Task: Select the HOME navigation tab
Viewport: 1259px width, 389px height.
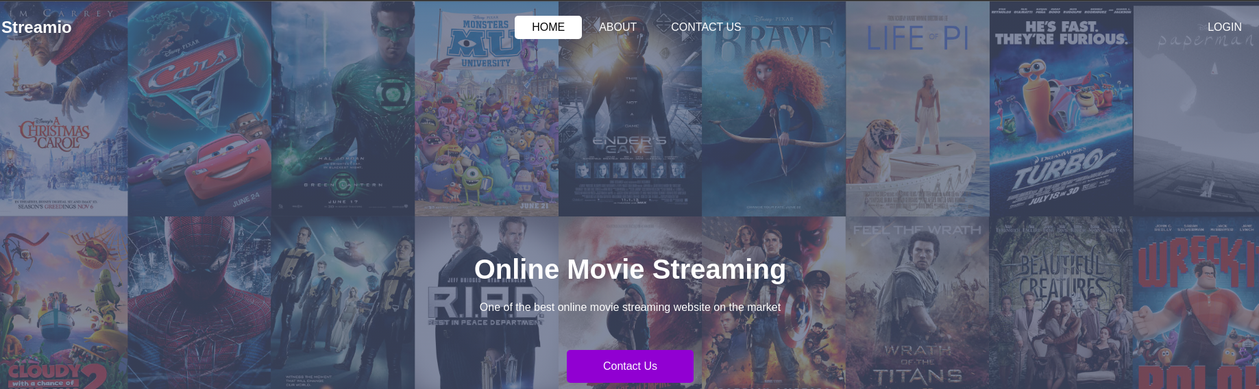Action: (x=548, y=27)
